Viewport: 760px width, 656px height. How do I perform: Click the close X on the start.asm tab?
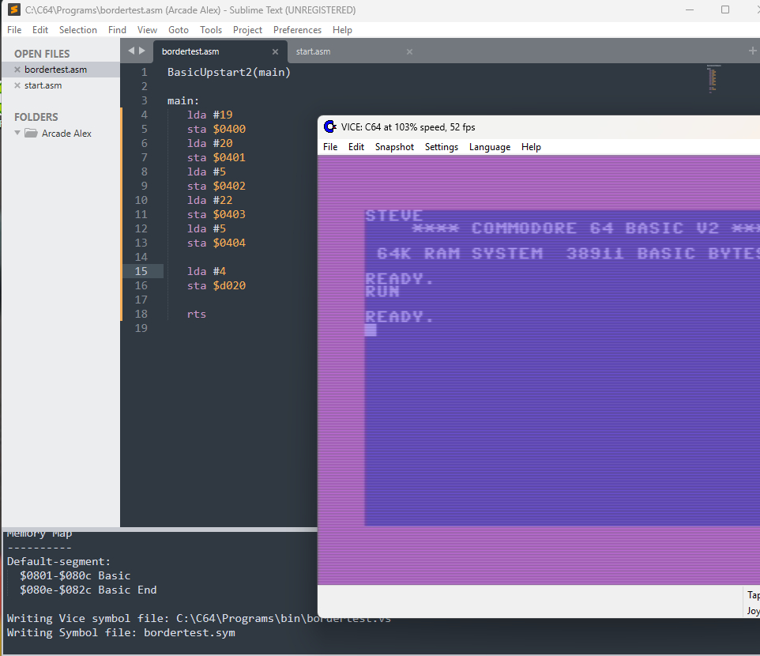coord(409,52)
